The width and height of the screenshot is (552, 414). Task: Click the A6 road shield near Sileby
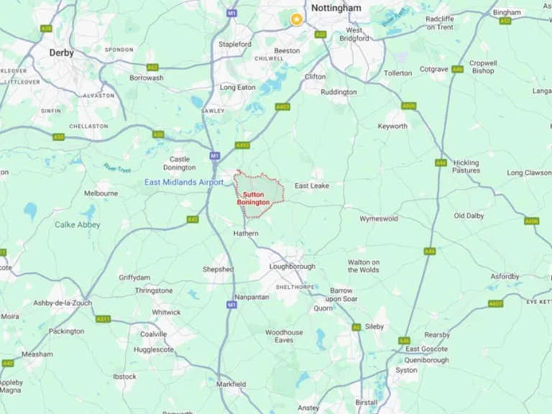coord(356,328)
